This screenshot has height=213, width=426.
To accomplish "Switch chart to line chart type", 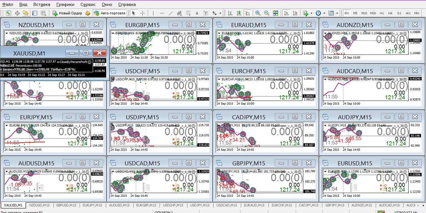I will (x=248, y=13).
